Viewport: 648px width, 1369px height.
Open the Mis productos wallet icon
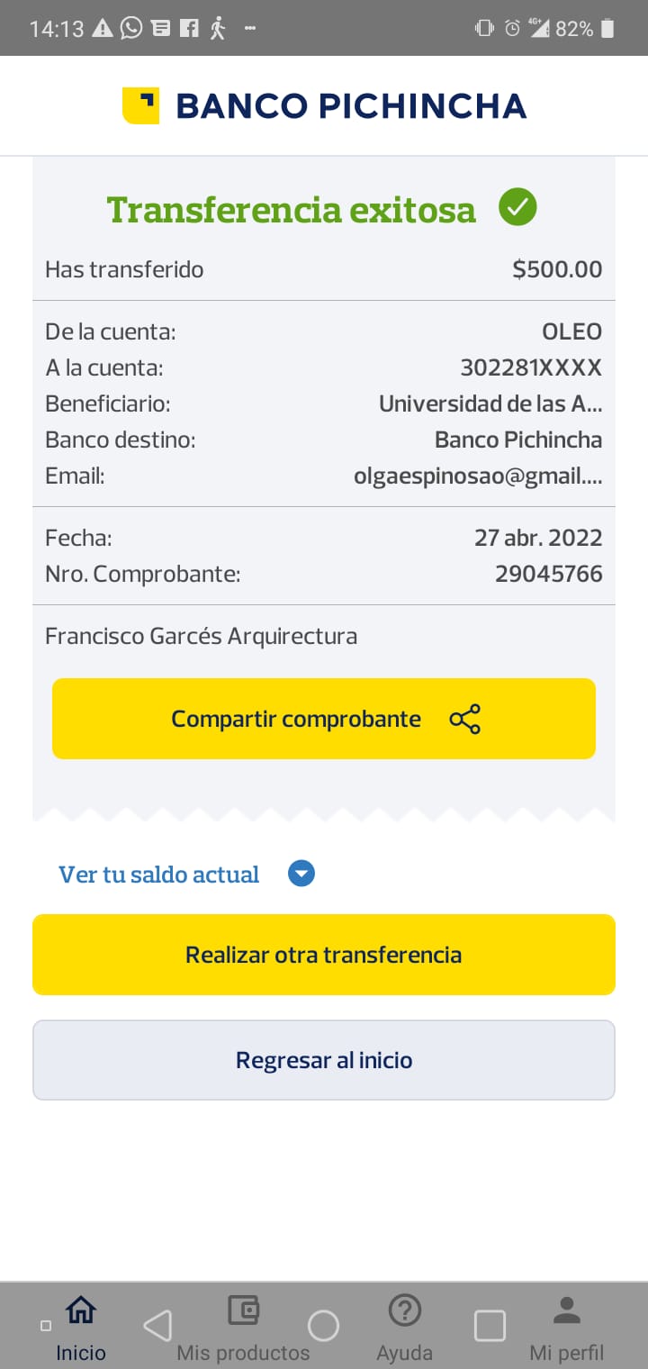(x=243, y=1310)
